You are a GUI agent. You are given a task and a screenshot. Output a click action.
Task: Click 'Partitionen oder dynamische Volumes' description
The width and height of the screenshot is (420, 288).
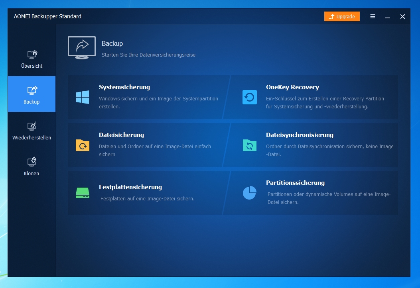point(329,198)
